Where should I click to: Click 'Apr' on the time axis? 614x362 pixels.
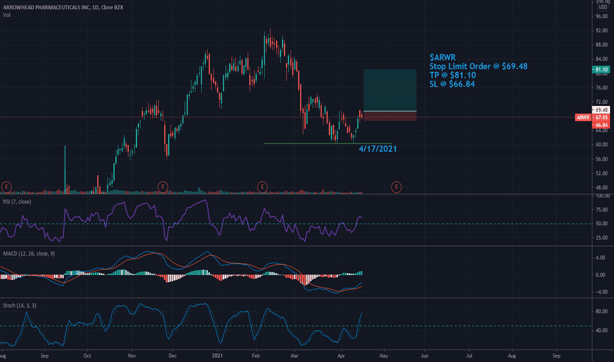(341, 355)
